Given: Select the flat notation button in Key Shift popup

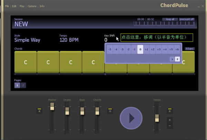Looking at the screenshot, I should pyautogui.click(x=172, y=59).
